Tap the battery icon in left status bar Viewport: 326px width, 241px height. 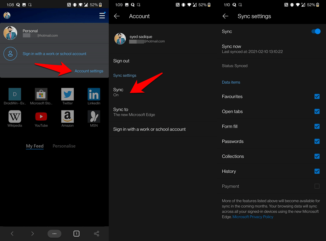pos(100,5)
